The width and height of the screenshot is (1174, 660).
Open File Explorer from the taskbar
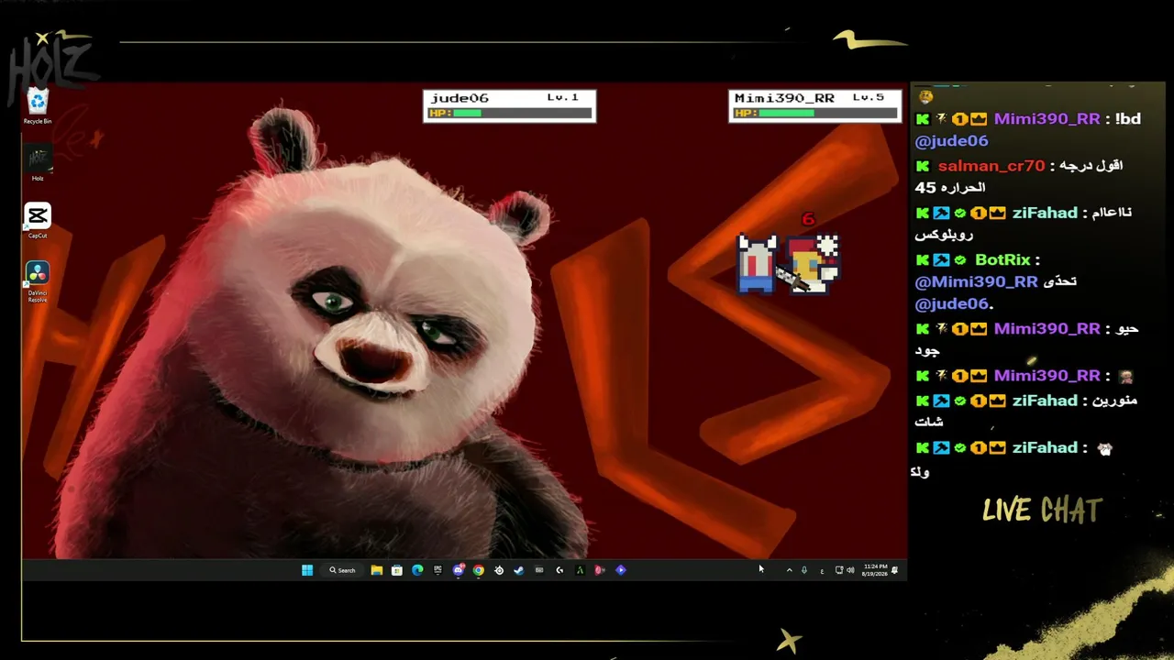point(377,570)
